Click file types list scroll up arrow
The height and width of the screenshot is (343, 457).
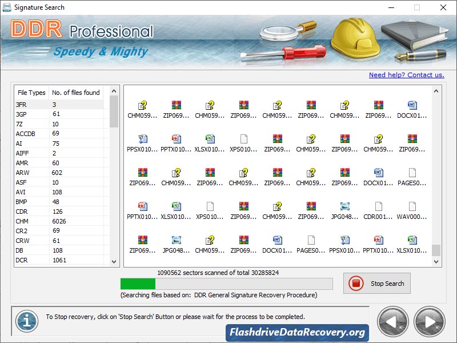pos(114,91)
